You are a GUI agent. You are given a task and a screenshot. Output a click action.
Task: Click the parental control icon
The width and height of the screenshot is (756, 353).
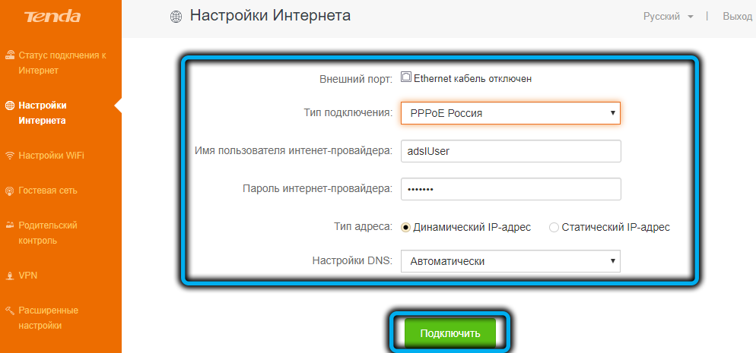coord(10,225)
